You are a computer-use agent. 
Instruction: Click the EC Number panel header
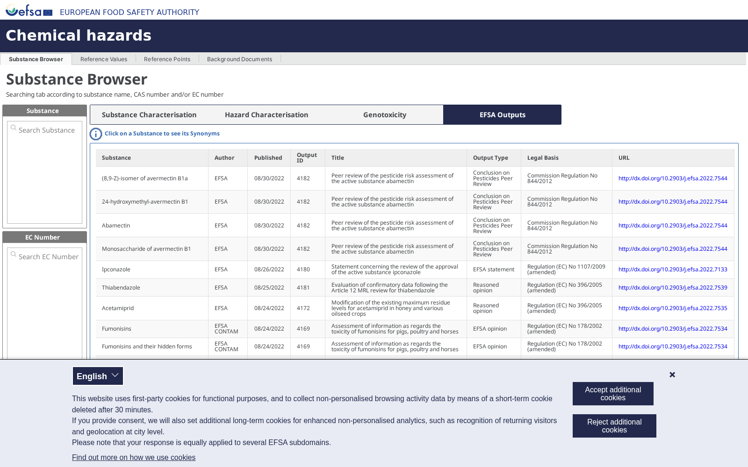pos(45,237)
